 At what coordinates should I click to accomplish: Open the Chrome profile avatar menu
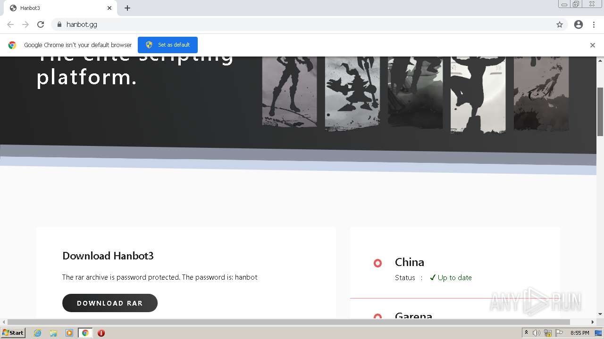tap(579, 24)
